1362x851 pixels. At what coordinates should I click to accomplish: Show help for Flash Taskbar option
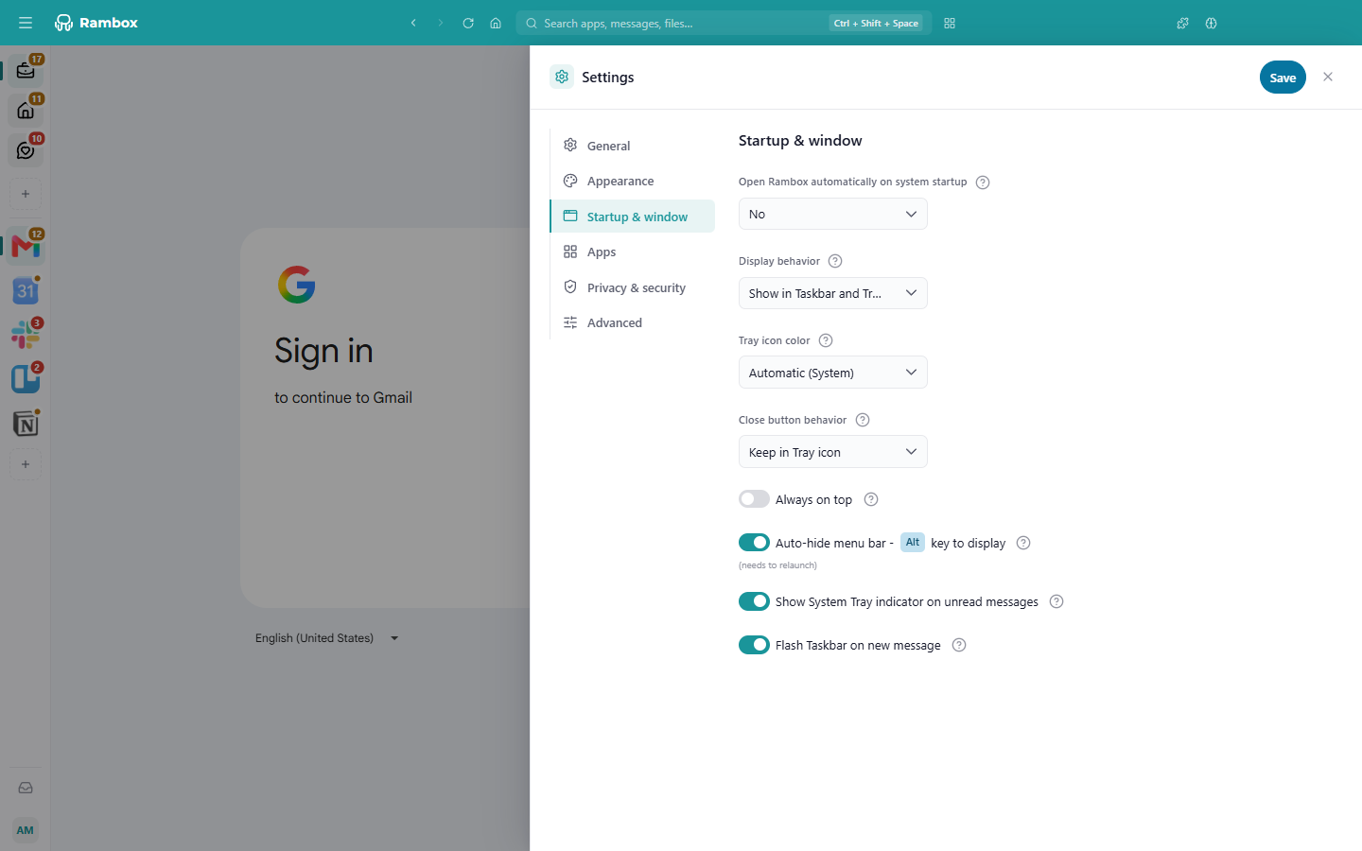click(x=959, y=645)
